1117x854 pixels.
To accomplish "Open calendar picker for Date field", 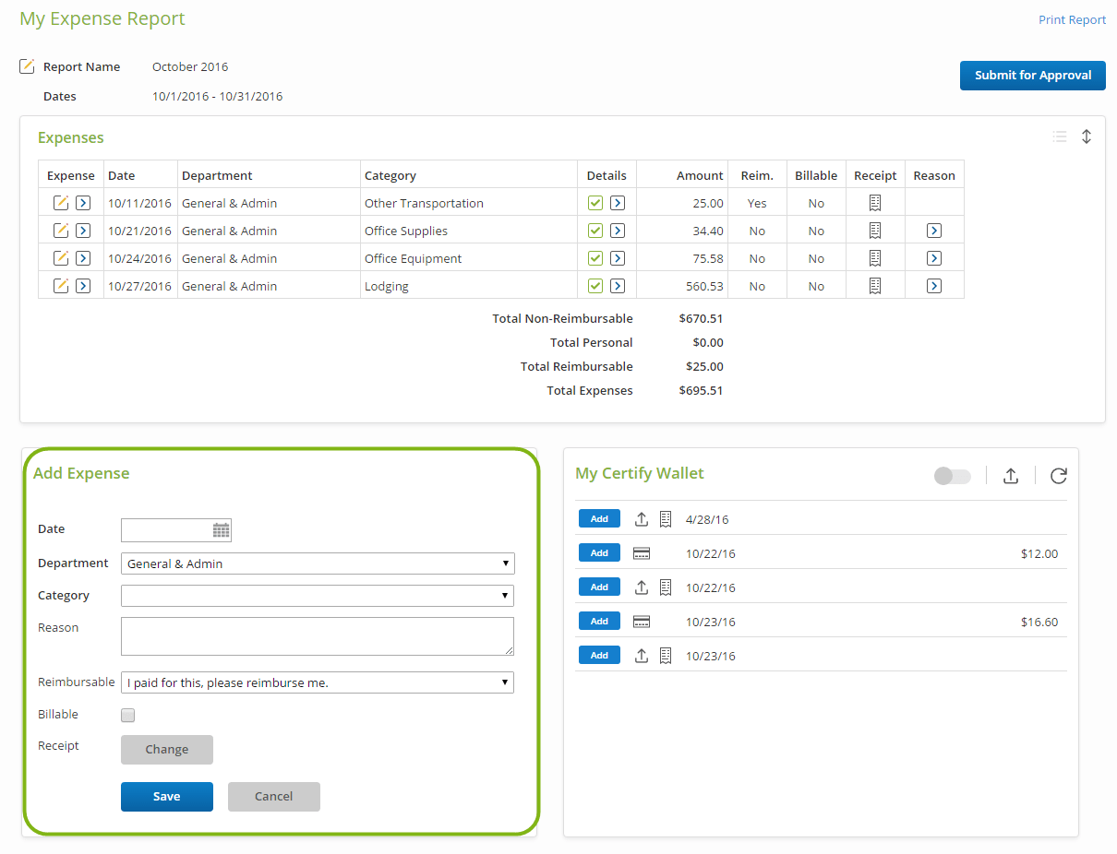I will pyautogui.click(x=222, y=530).
